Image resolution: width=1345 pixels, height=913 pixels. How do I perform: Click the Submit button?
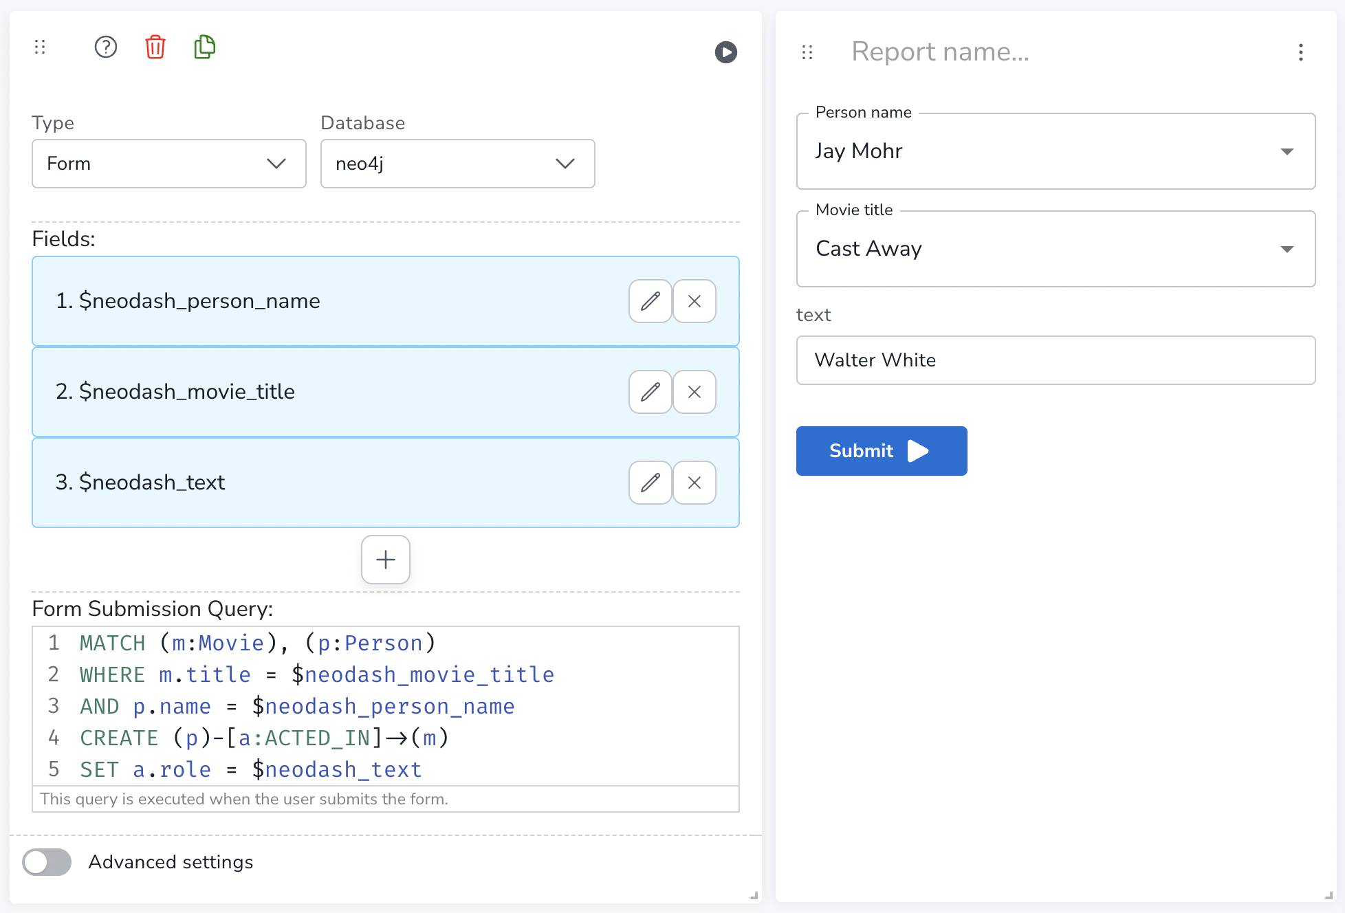[x=880, y=452]
